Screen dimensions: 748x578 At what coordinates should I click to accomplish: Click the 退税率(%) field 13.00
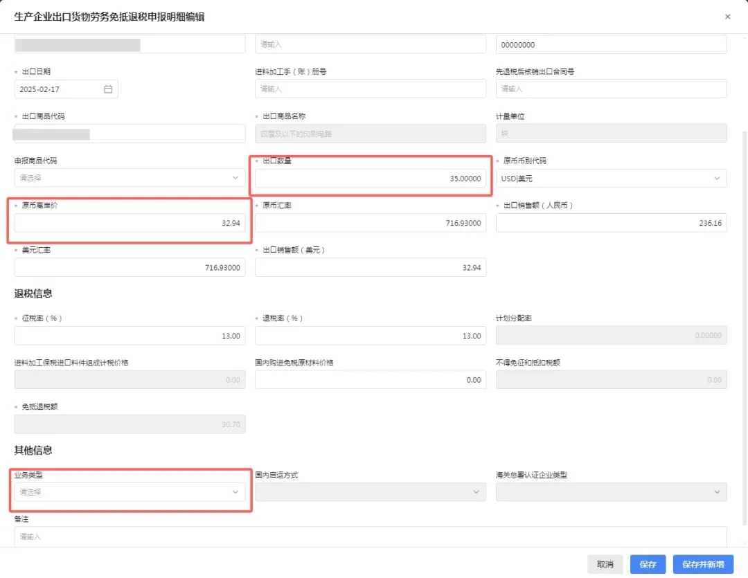370,336
